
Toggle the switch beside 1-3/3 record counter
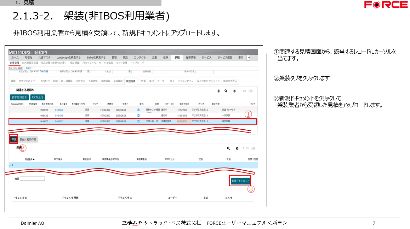[x=250, y=91]
